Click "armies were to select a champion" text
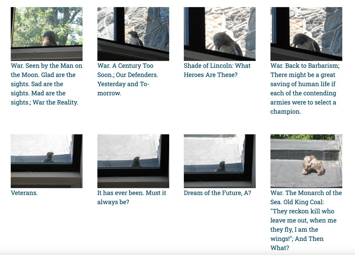Screen dimensions: 355x255 pos(303,107)
